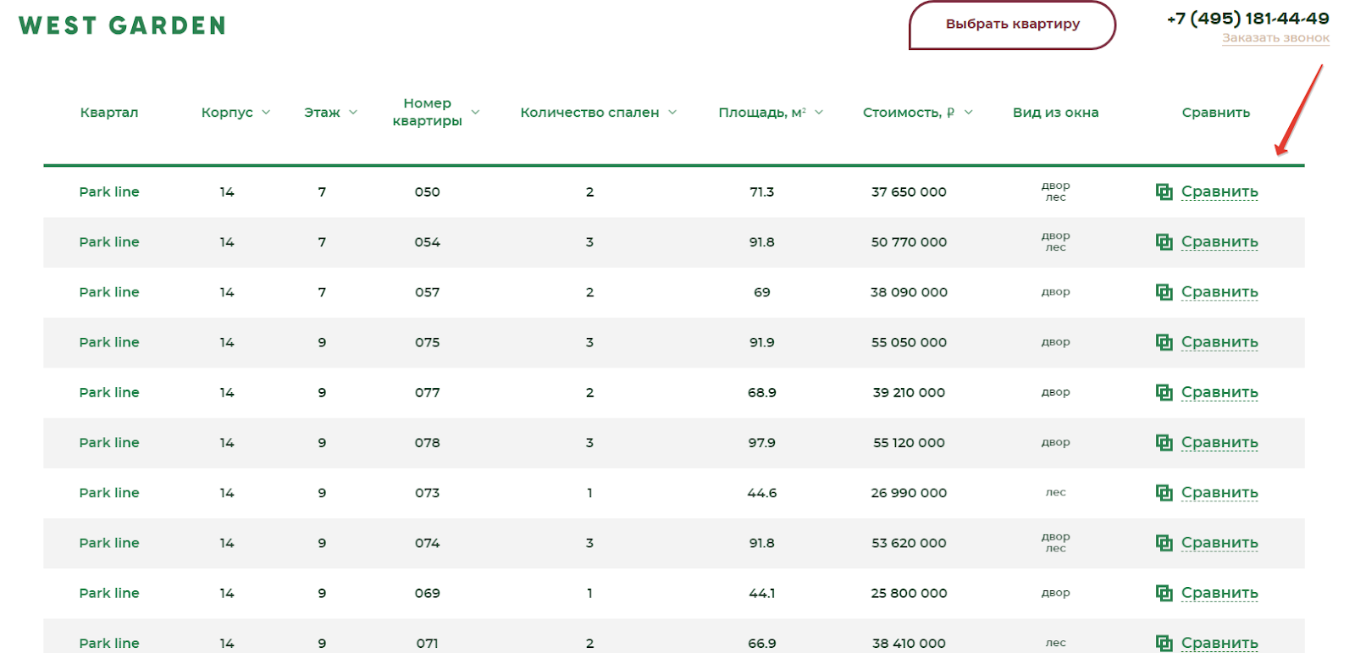Click apartment number 074
Screen dimensions: 1355x653
coord(427,543)
